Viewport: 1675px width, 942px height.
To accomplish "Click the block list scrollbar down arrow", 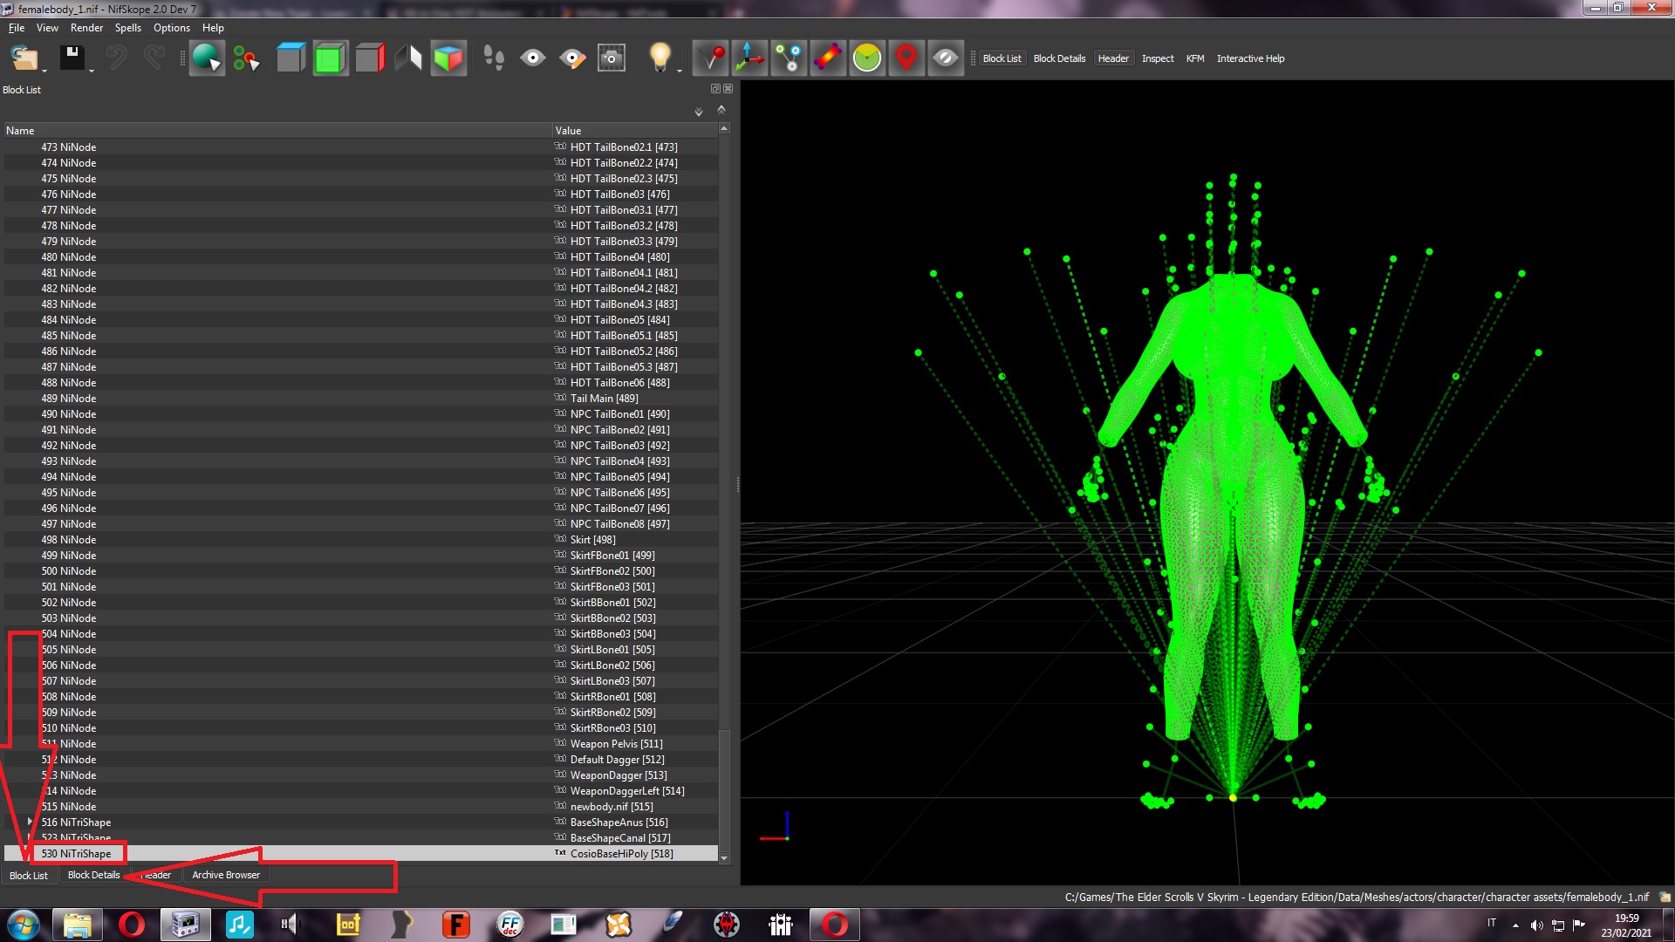I will [723, 857].
